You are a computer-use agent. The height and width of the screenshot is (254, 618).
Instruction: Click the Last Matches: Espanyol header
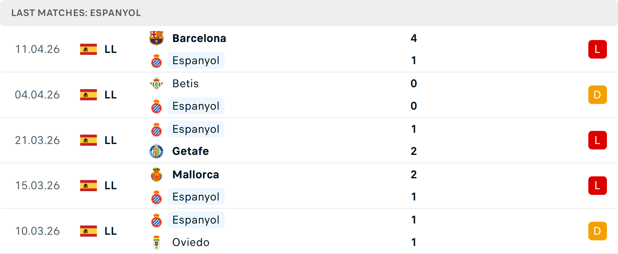76,13
